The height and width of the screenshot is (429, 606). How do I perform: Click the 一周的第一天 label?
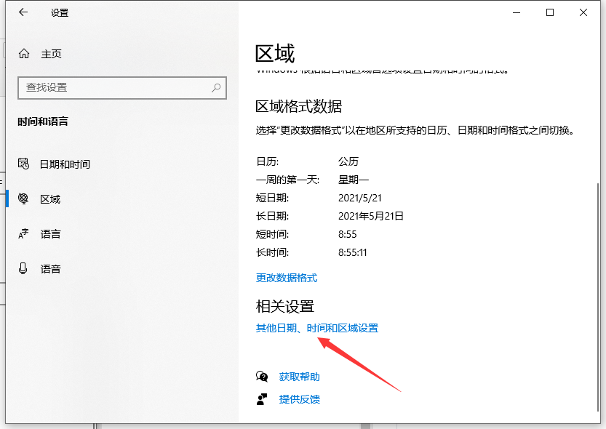[287, 180]
